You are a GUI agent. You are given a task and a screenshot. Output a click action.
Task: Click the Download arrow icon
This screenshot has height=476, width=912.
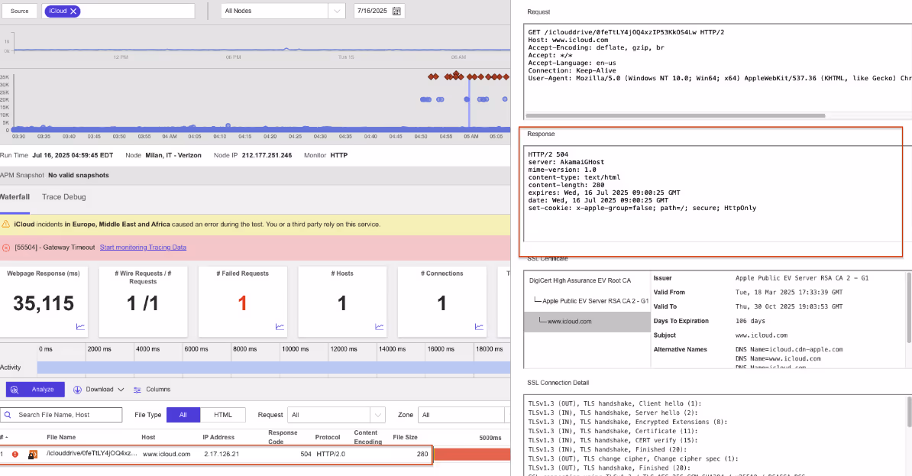pos(77,390)
